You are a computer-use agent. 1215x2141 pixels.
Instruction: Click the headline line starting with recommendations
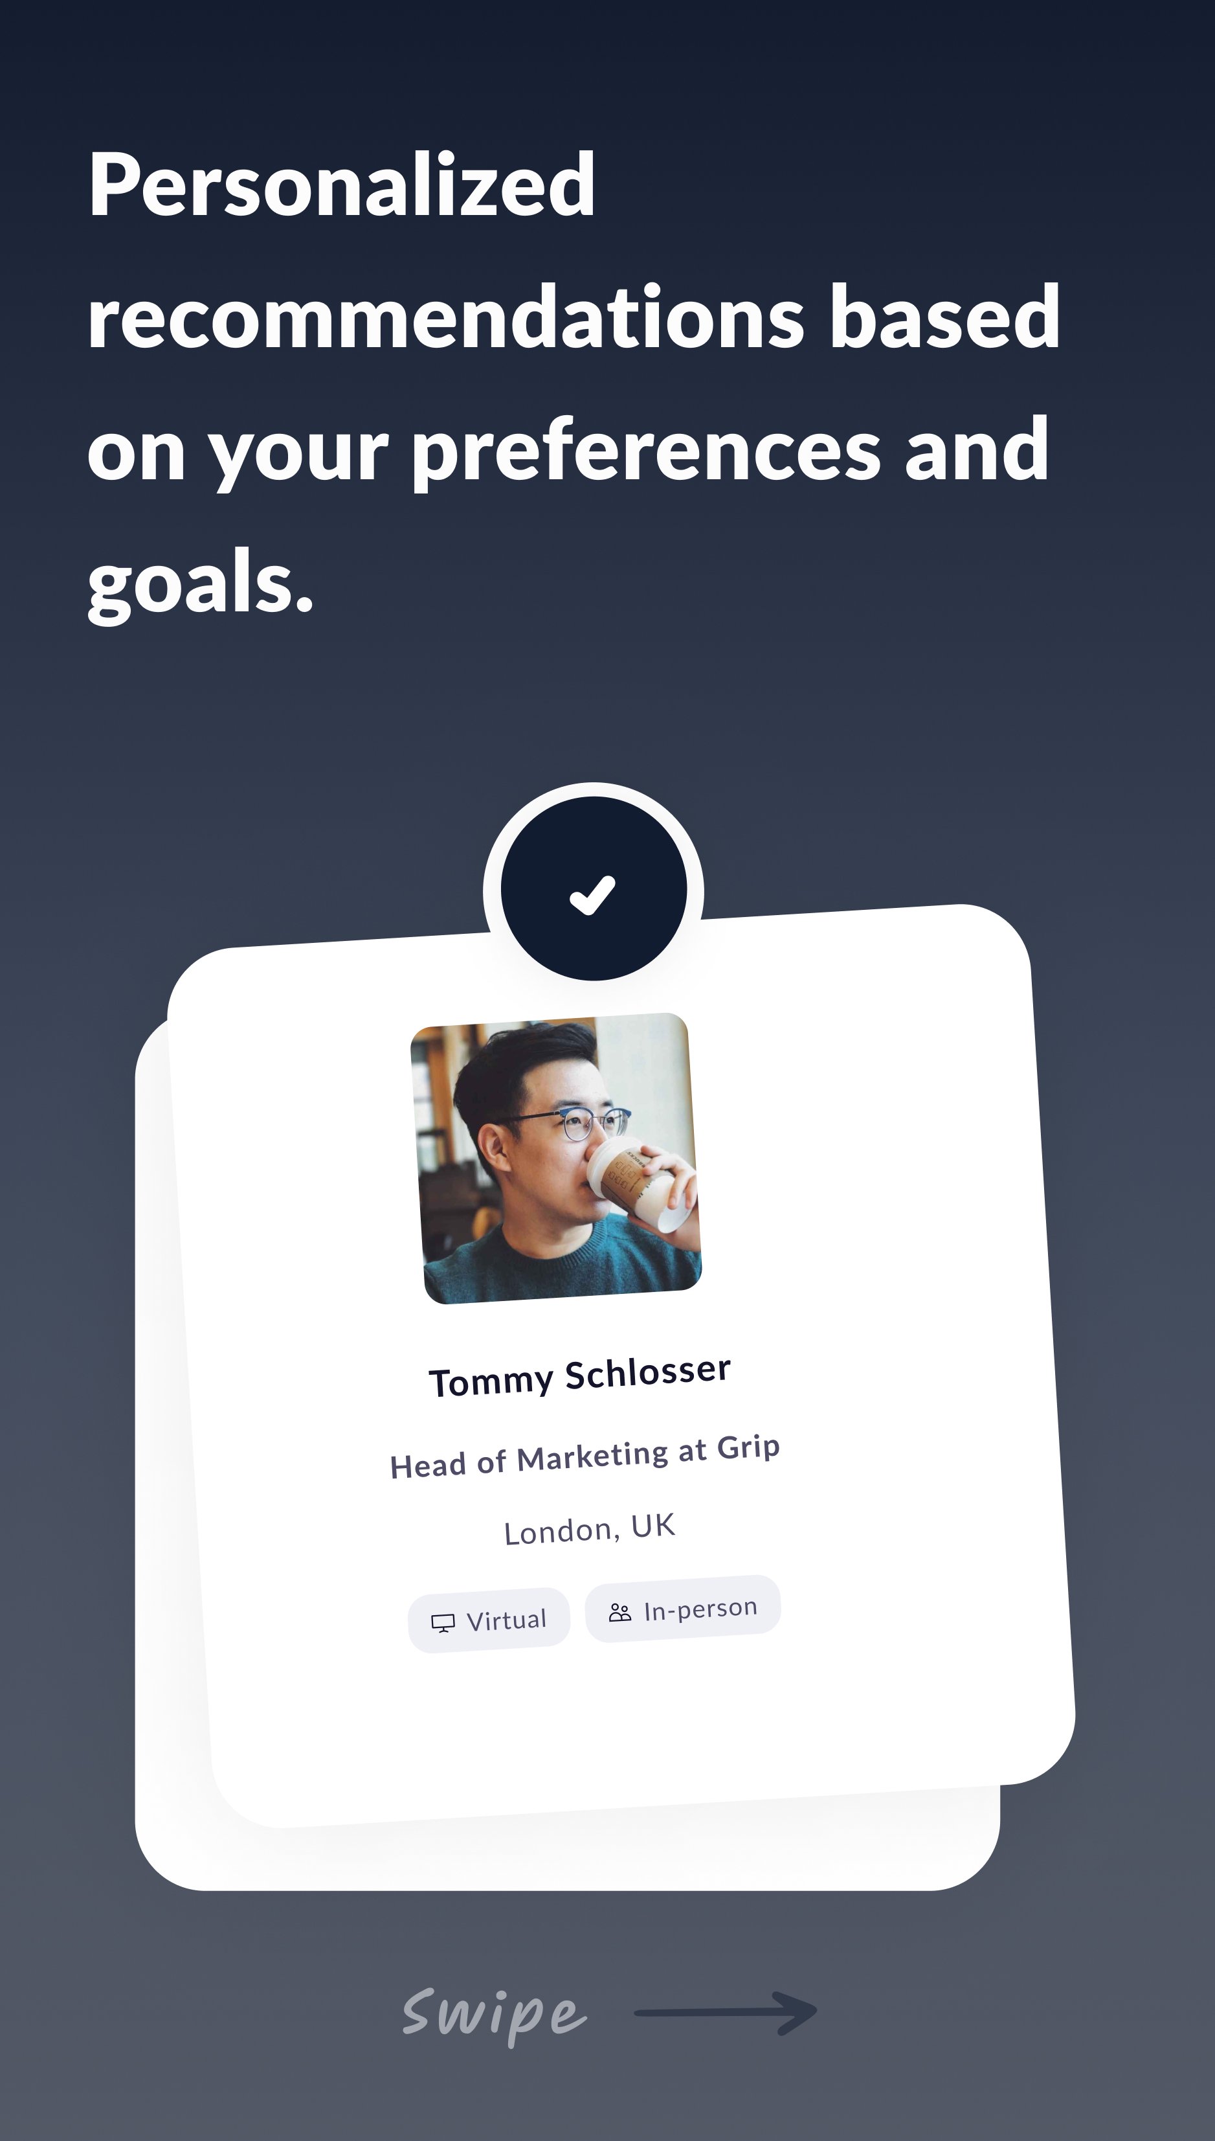(574, 317)
